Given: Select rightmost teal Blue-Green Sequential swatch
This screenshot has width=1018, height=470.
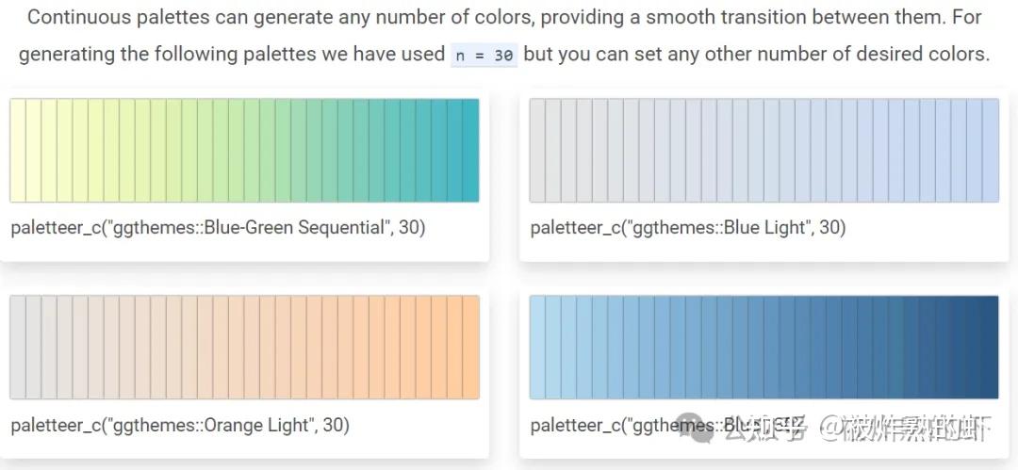Looking at the screenshot, I should click(470, 150).
